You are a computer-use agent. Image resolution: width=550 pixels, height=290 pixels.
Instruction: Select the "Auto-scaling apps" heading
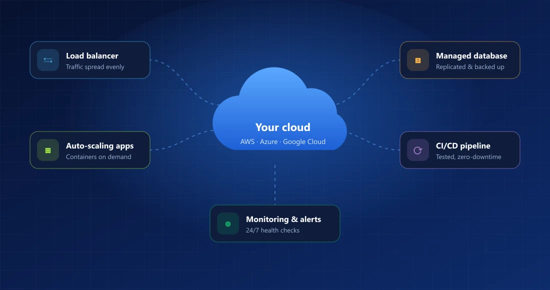[x=100, y=146]
